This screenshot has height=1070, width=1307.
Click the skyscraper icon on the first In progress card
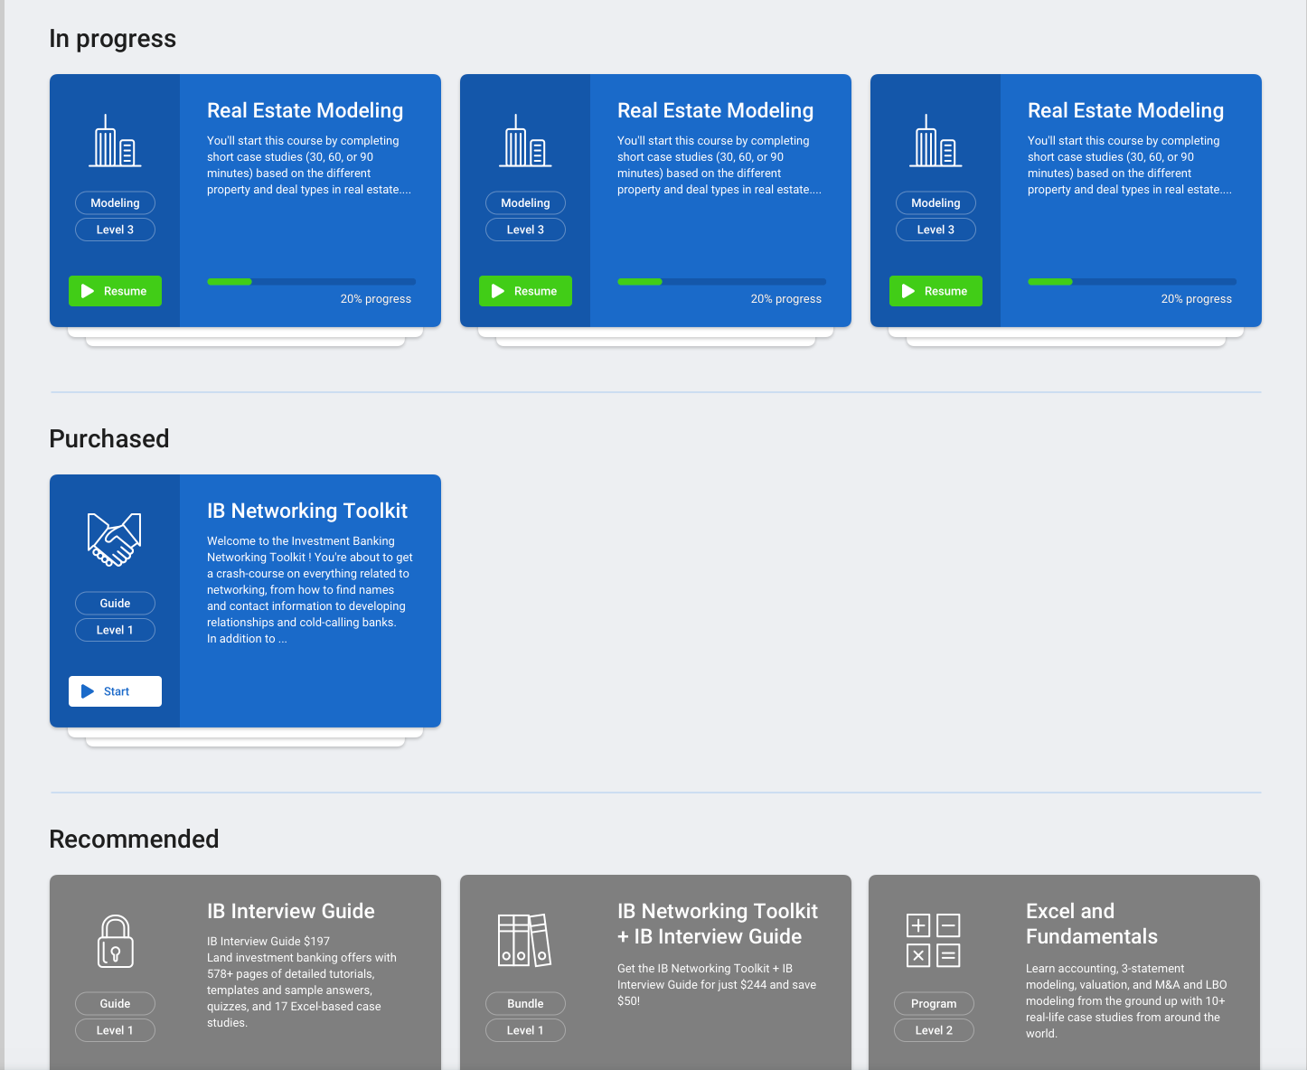(115, 141)
